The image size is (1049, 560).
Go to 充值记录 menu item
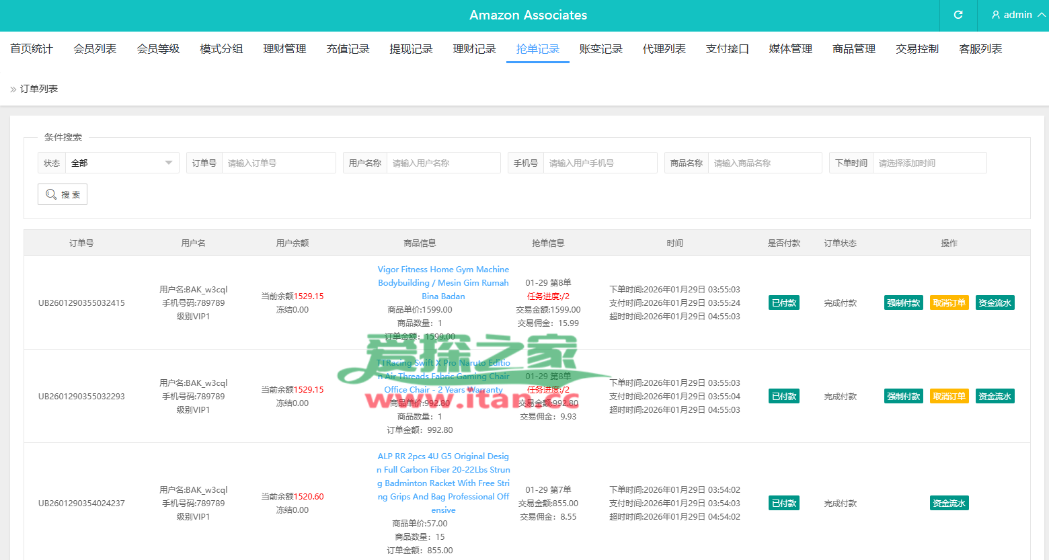point(348,49)
